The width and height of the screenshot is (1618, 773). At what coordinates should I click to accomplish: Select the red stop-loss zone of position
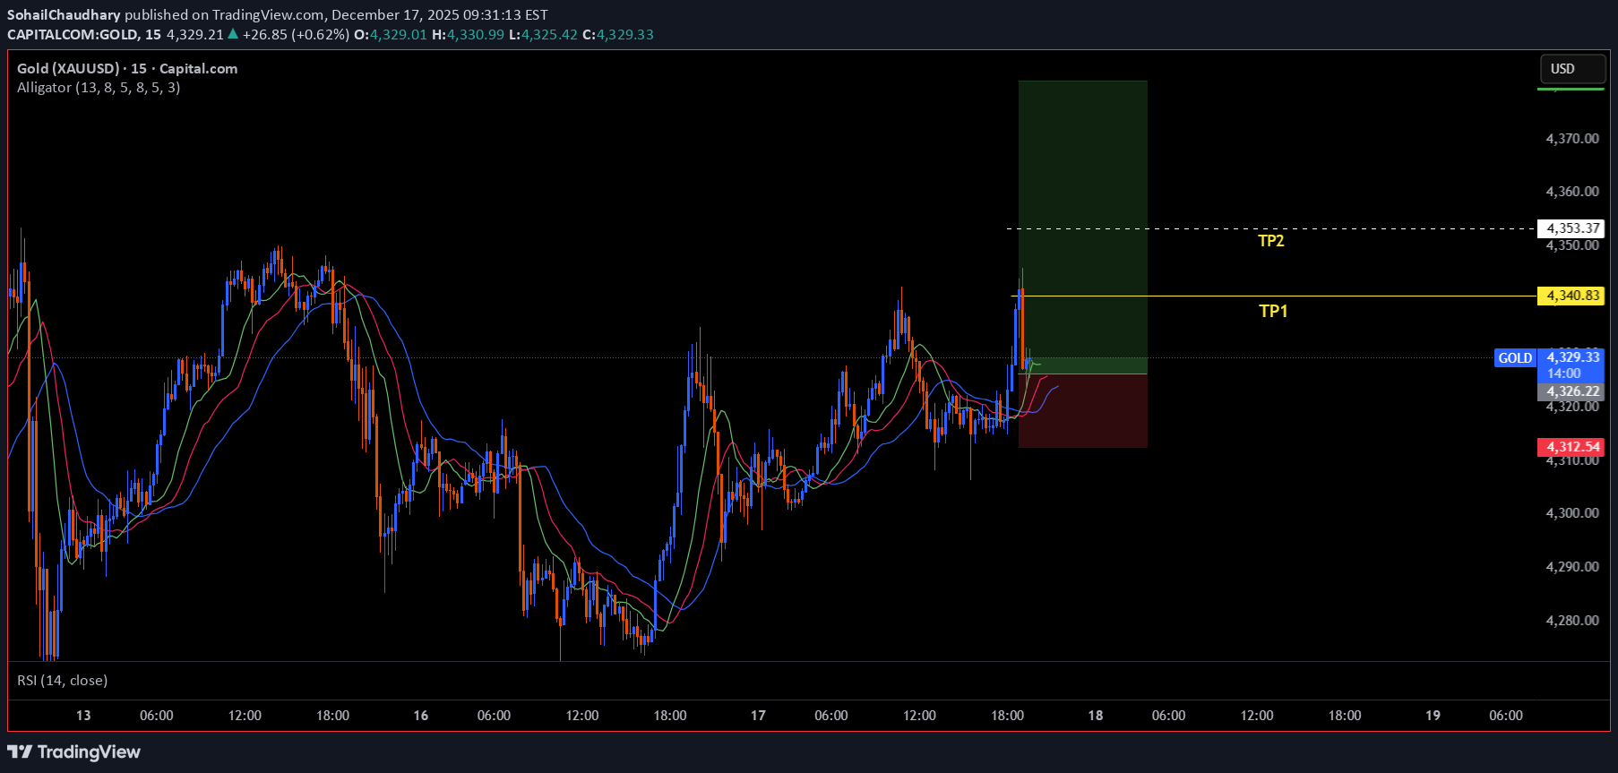pyautogui.click(x=1082, y=410)
